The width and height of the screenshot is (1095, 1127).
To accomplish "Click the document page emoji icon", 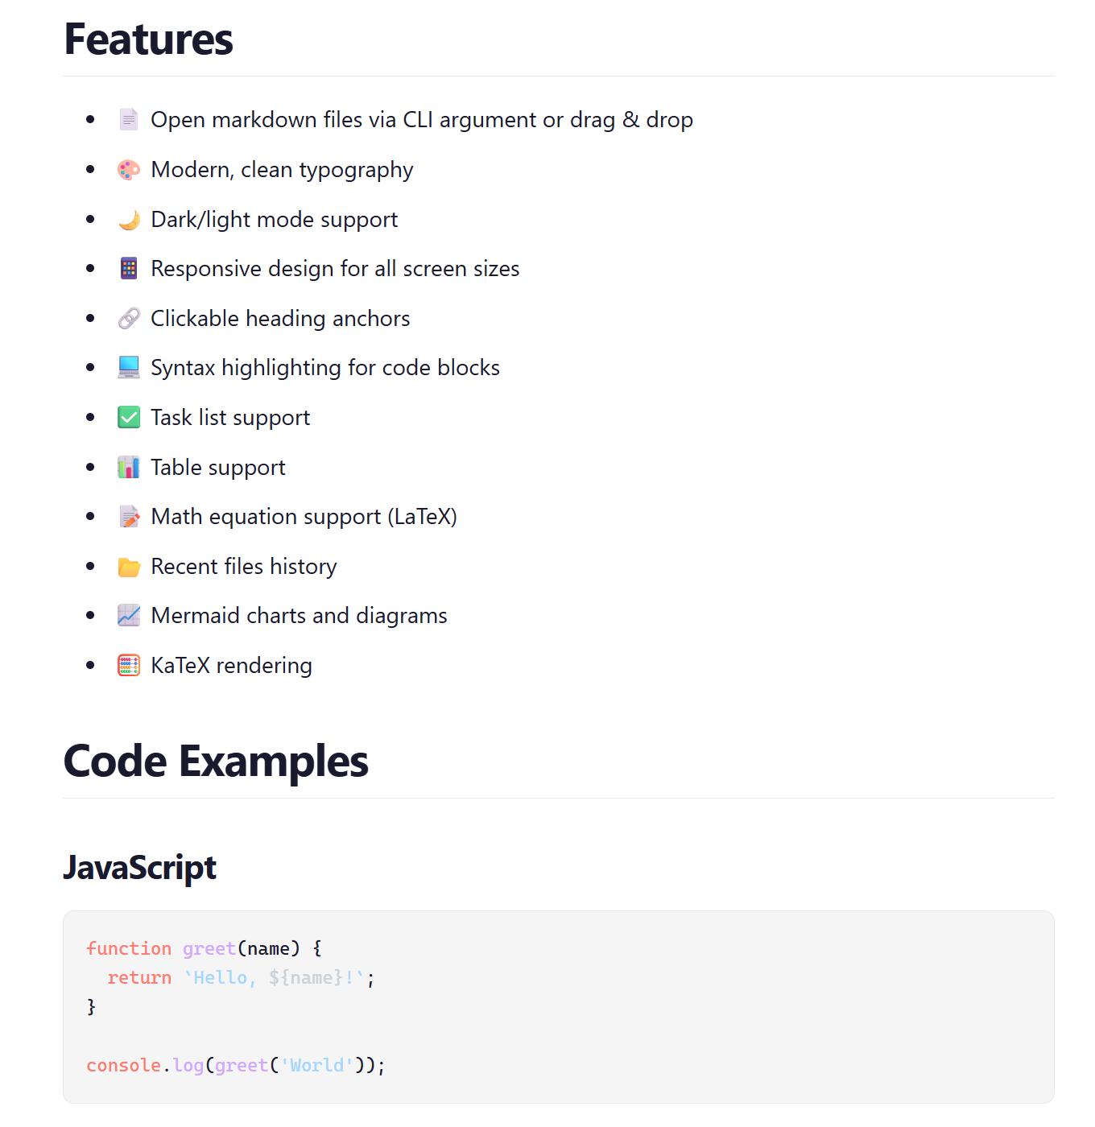I will (x=129, y=120).
